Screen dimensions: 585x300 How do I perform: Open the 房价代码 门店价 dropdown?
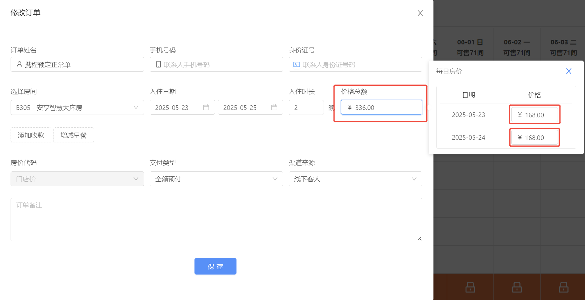click(x=77, y=179)
